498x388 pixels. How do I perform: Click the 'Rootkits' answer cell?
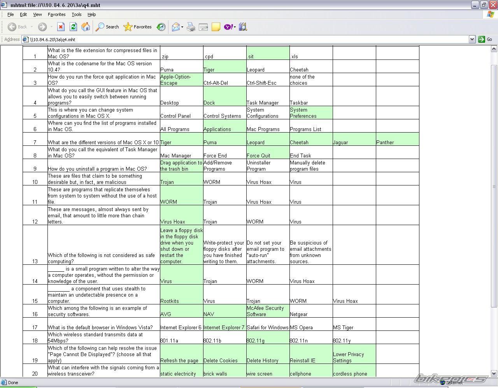(181, 294)
